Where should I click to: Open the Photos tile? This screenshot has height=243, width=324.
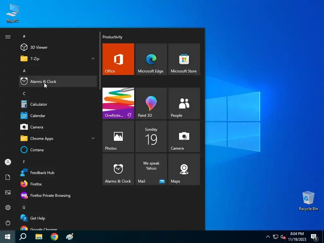118,136
